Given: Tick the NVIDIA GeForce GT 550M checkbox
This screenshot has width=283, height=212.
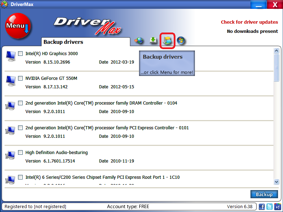Looking at the screenshot, I should 20,78.
